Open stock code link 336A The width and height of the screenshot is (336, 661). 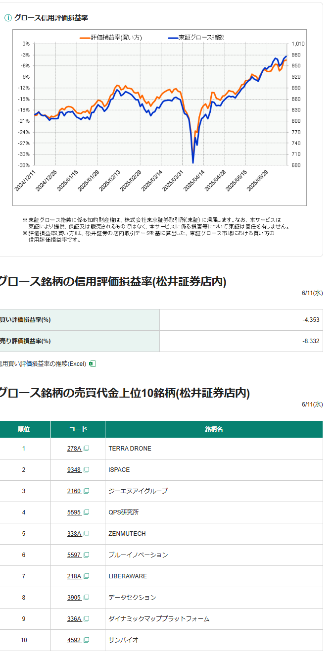click(74, 619)
